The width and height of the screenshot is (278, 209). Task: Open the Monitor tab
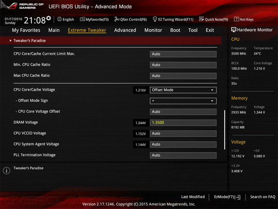(153, 30)
